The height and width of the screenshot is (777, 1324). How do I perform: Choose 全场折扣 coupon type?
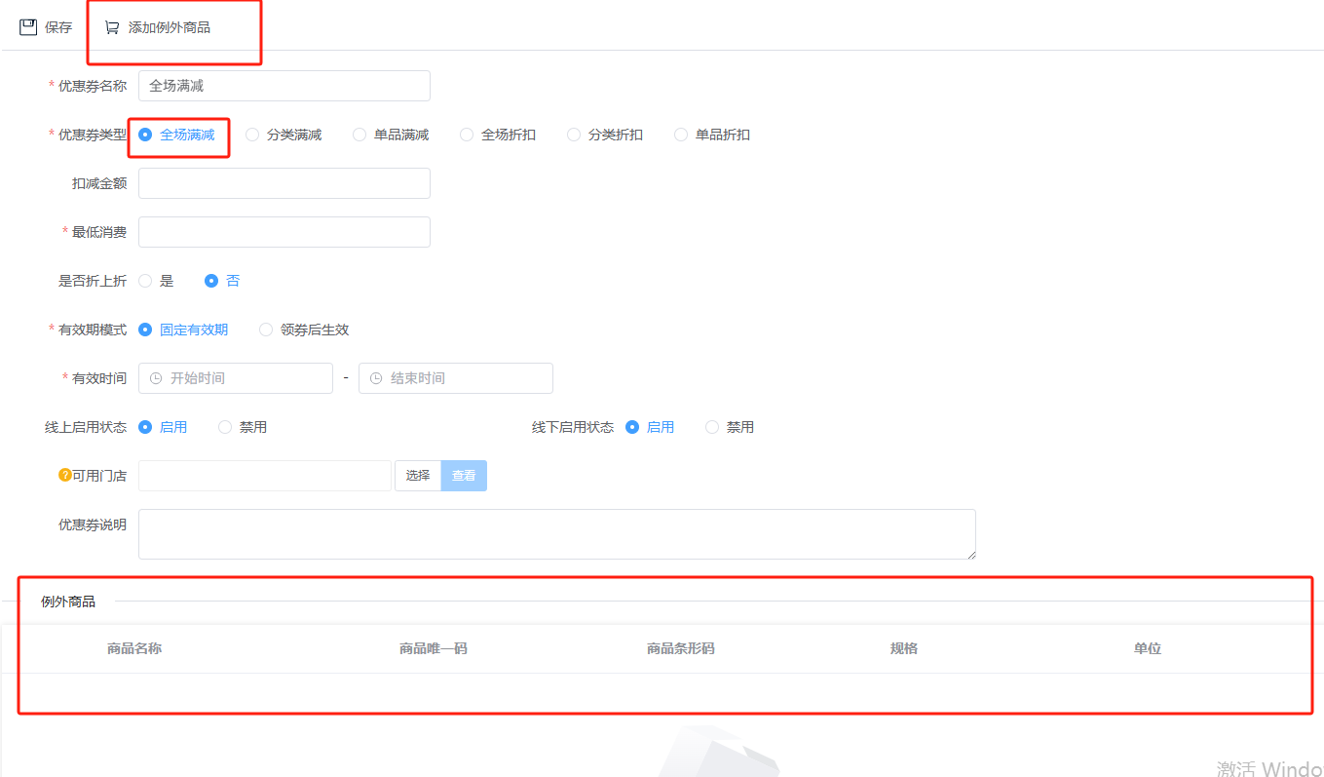tap(467, 135)
